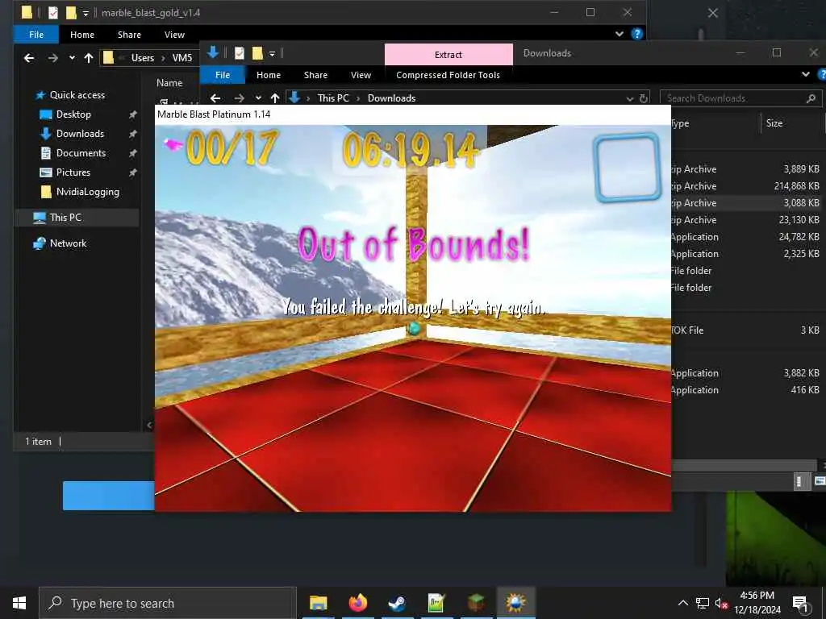Expand address bar history dropdown
The image size is (826, 619).
click(x=629, y=98)
